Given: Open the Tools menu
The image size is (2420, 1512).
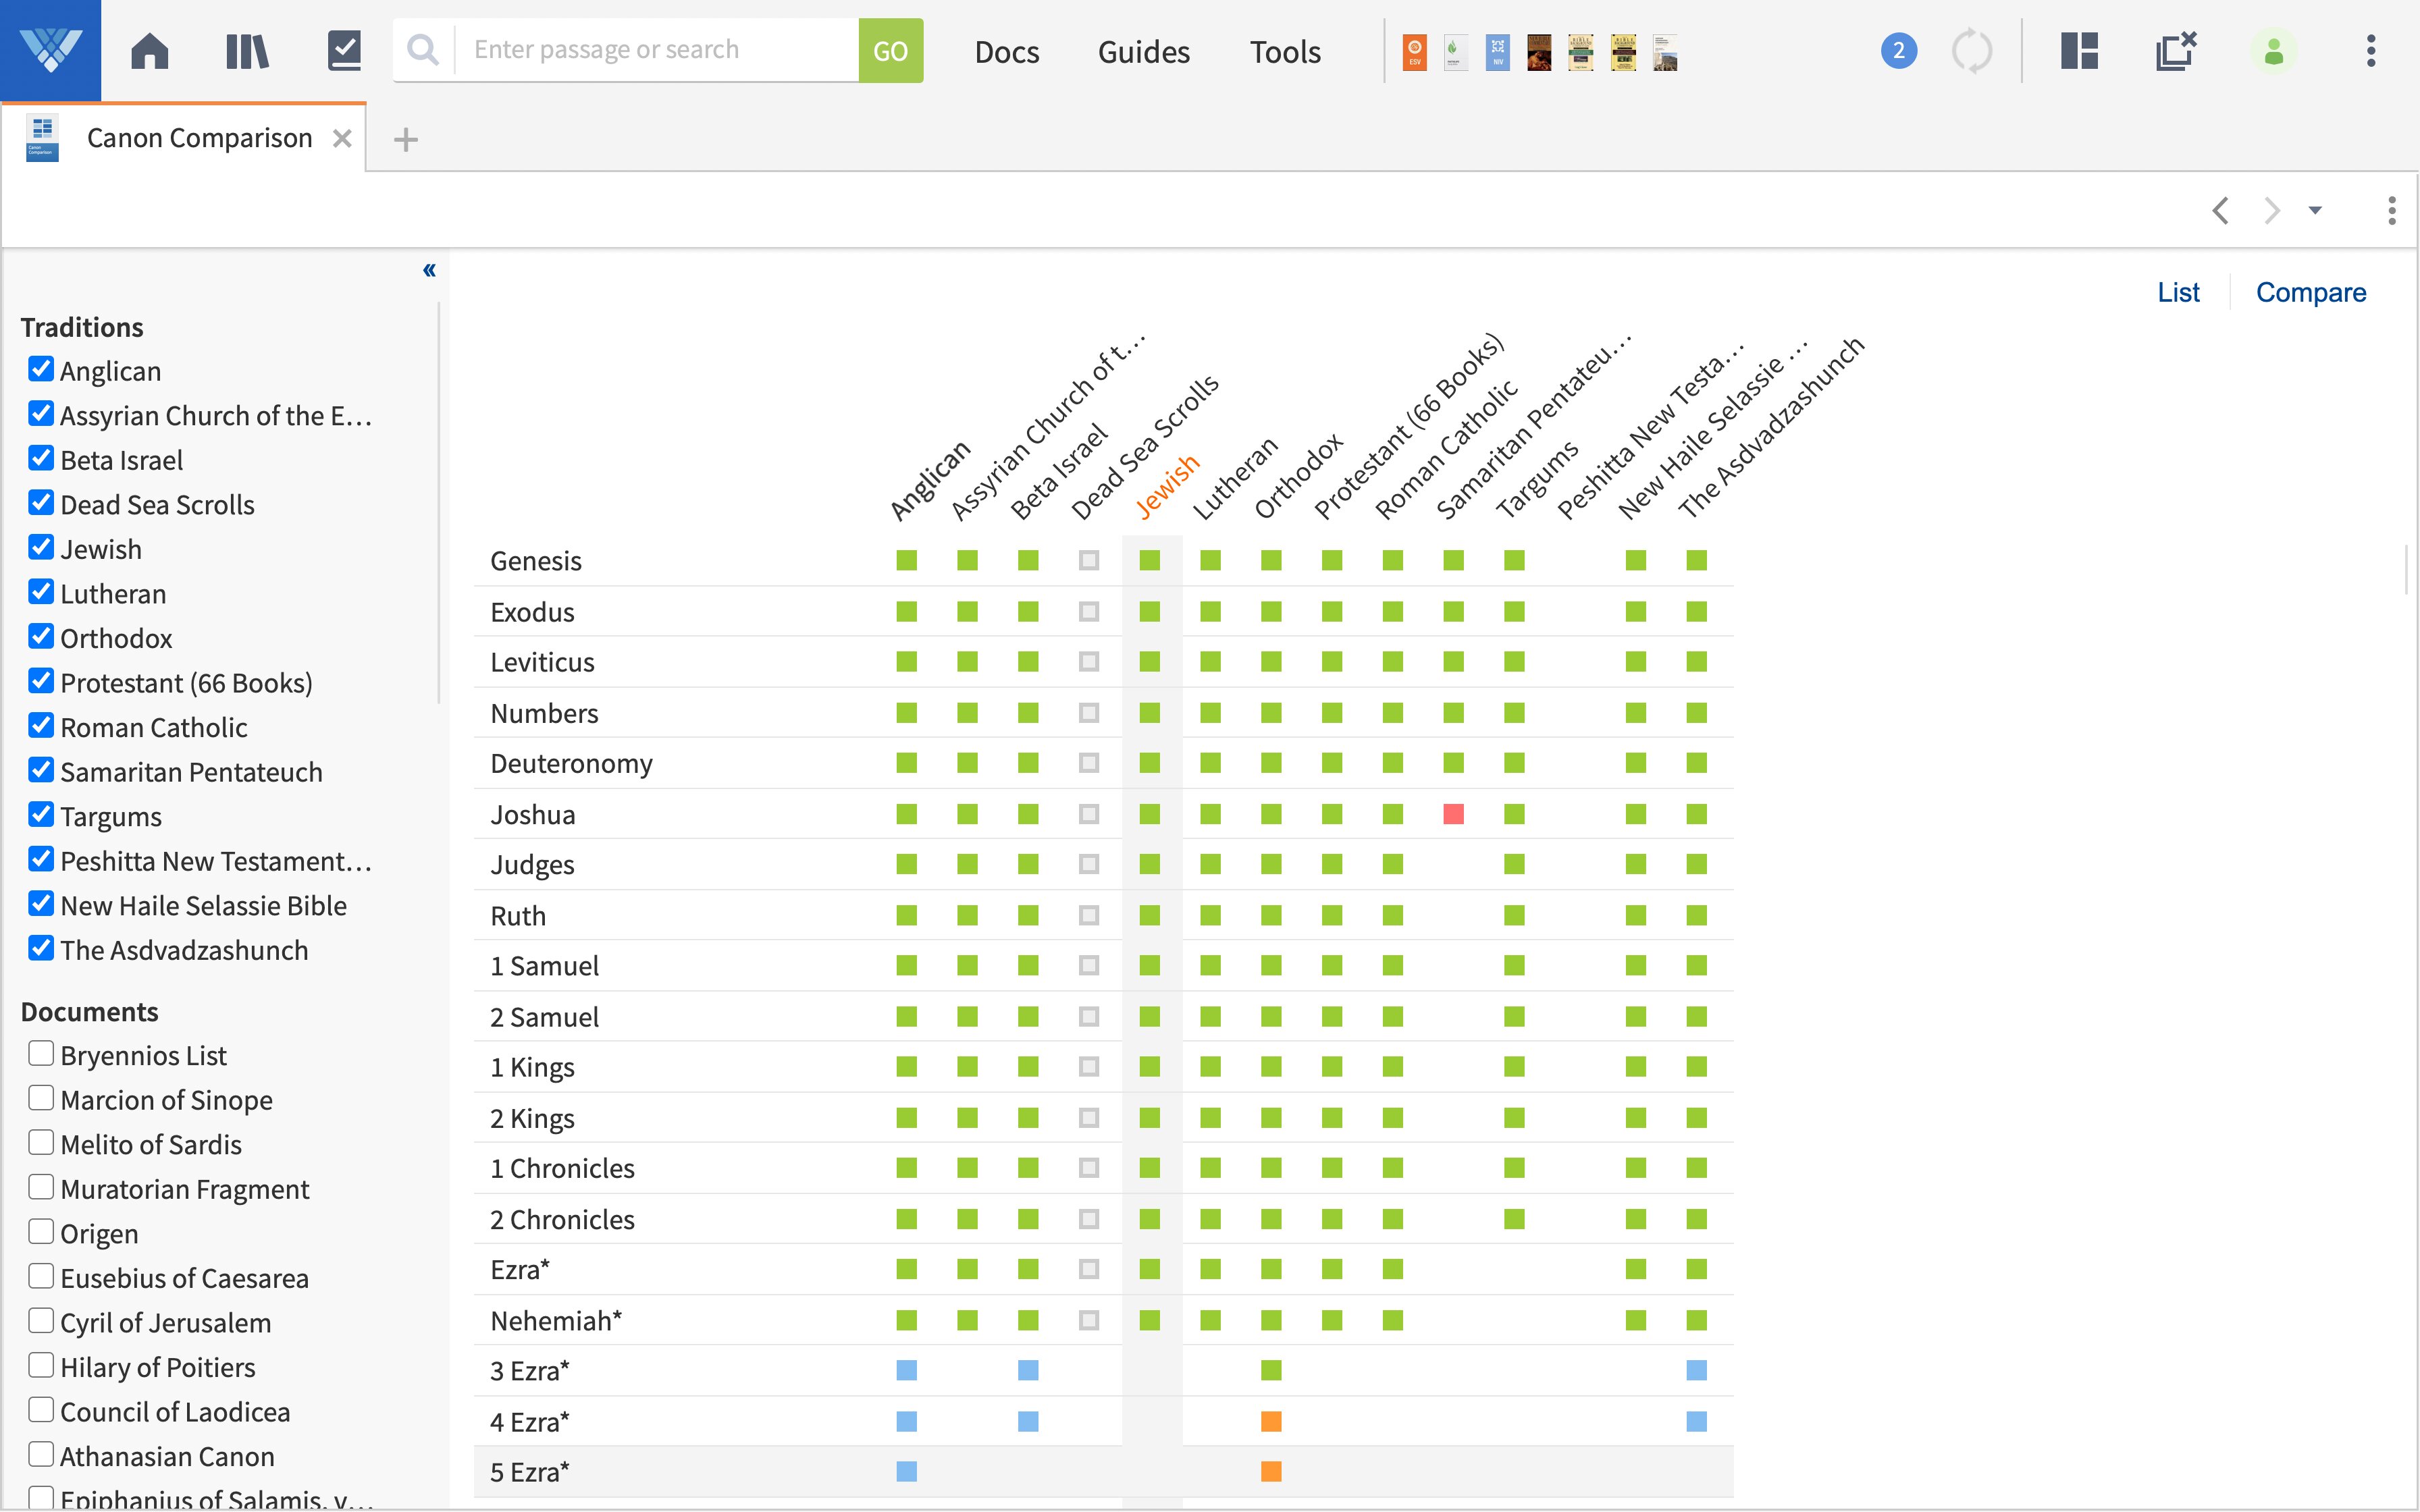Looking at the screenshot, I should (x=1285, y=51).
